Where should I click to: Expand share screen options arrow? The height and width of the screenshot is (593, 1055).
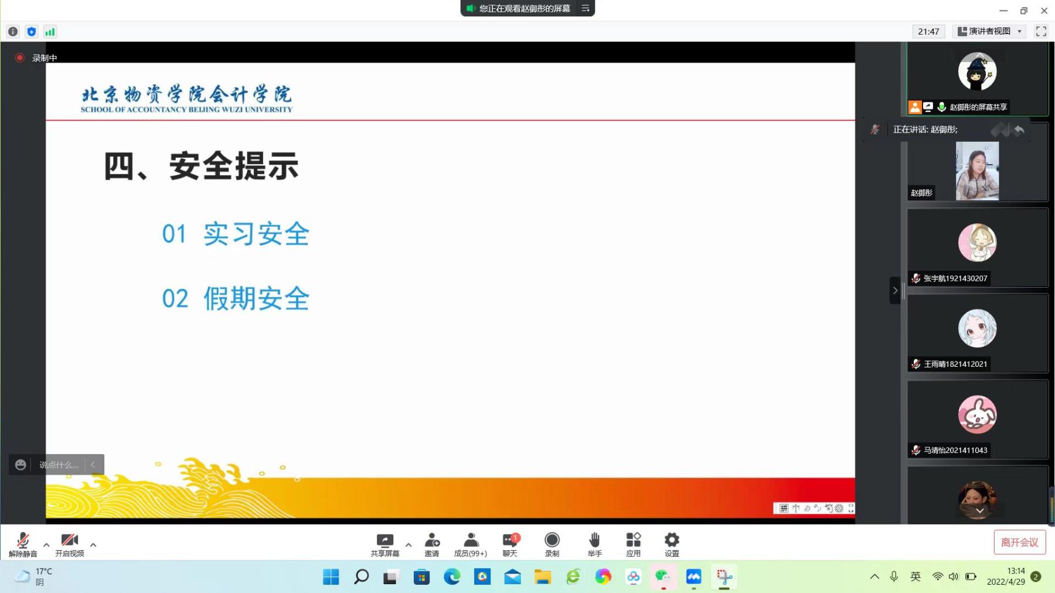coord(409,545)
